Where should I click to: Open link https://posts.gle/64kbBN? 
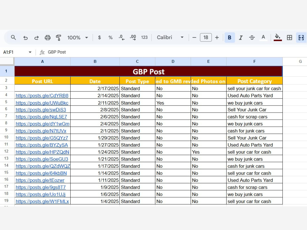pyautogui.click(x=41, y=173)
